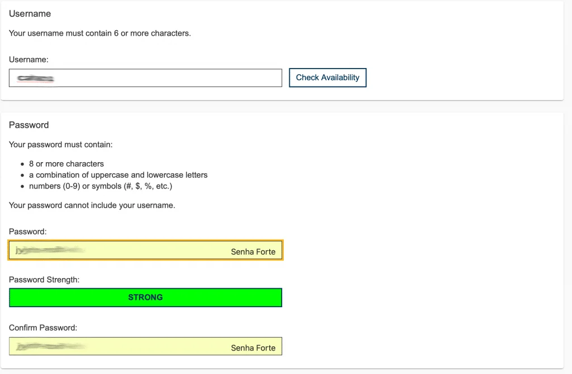Click the "Password Strength:" label

[x=44, y=280]
